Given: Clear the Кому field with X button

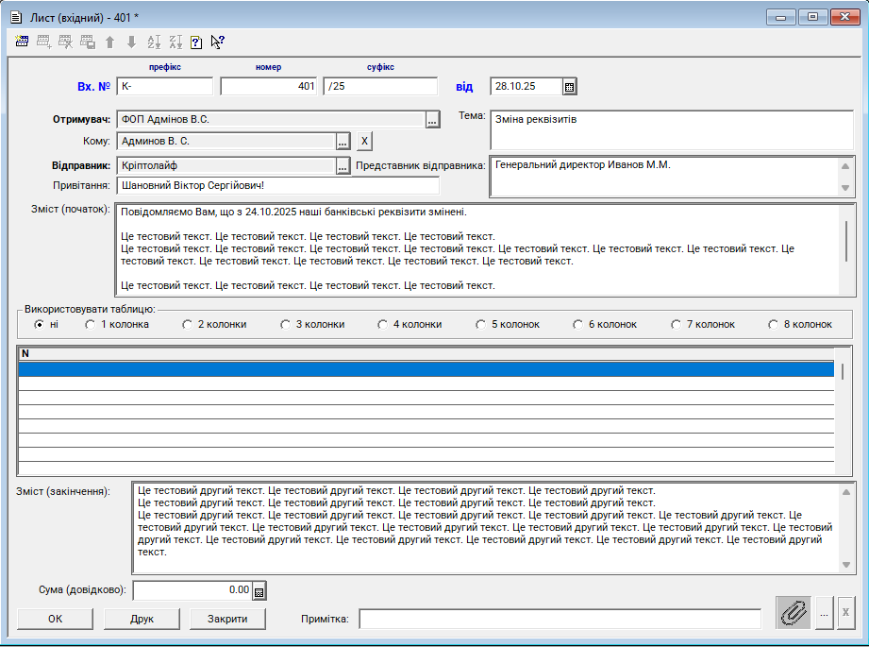Looking at the screenshot, I should (x=364, y=142).
